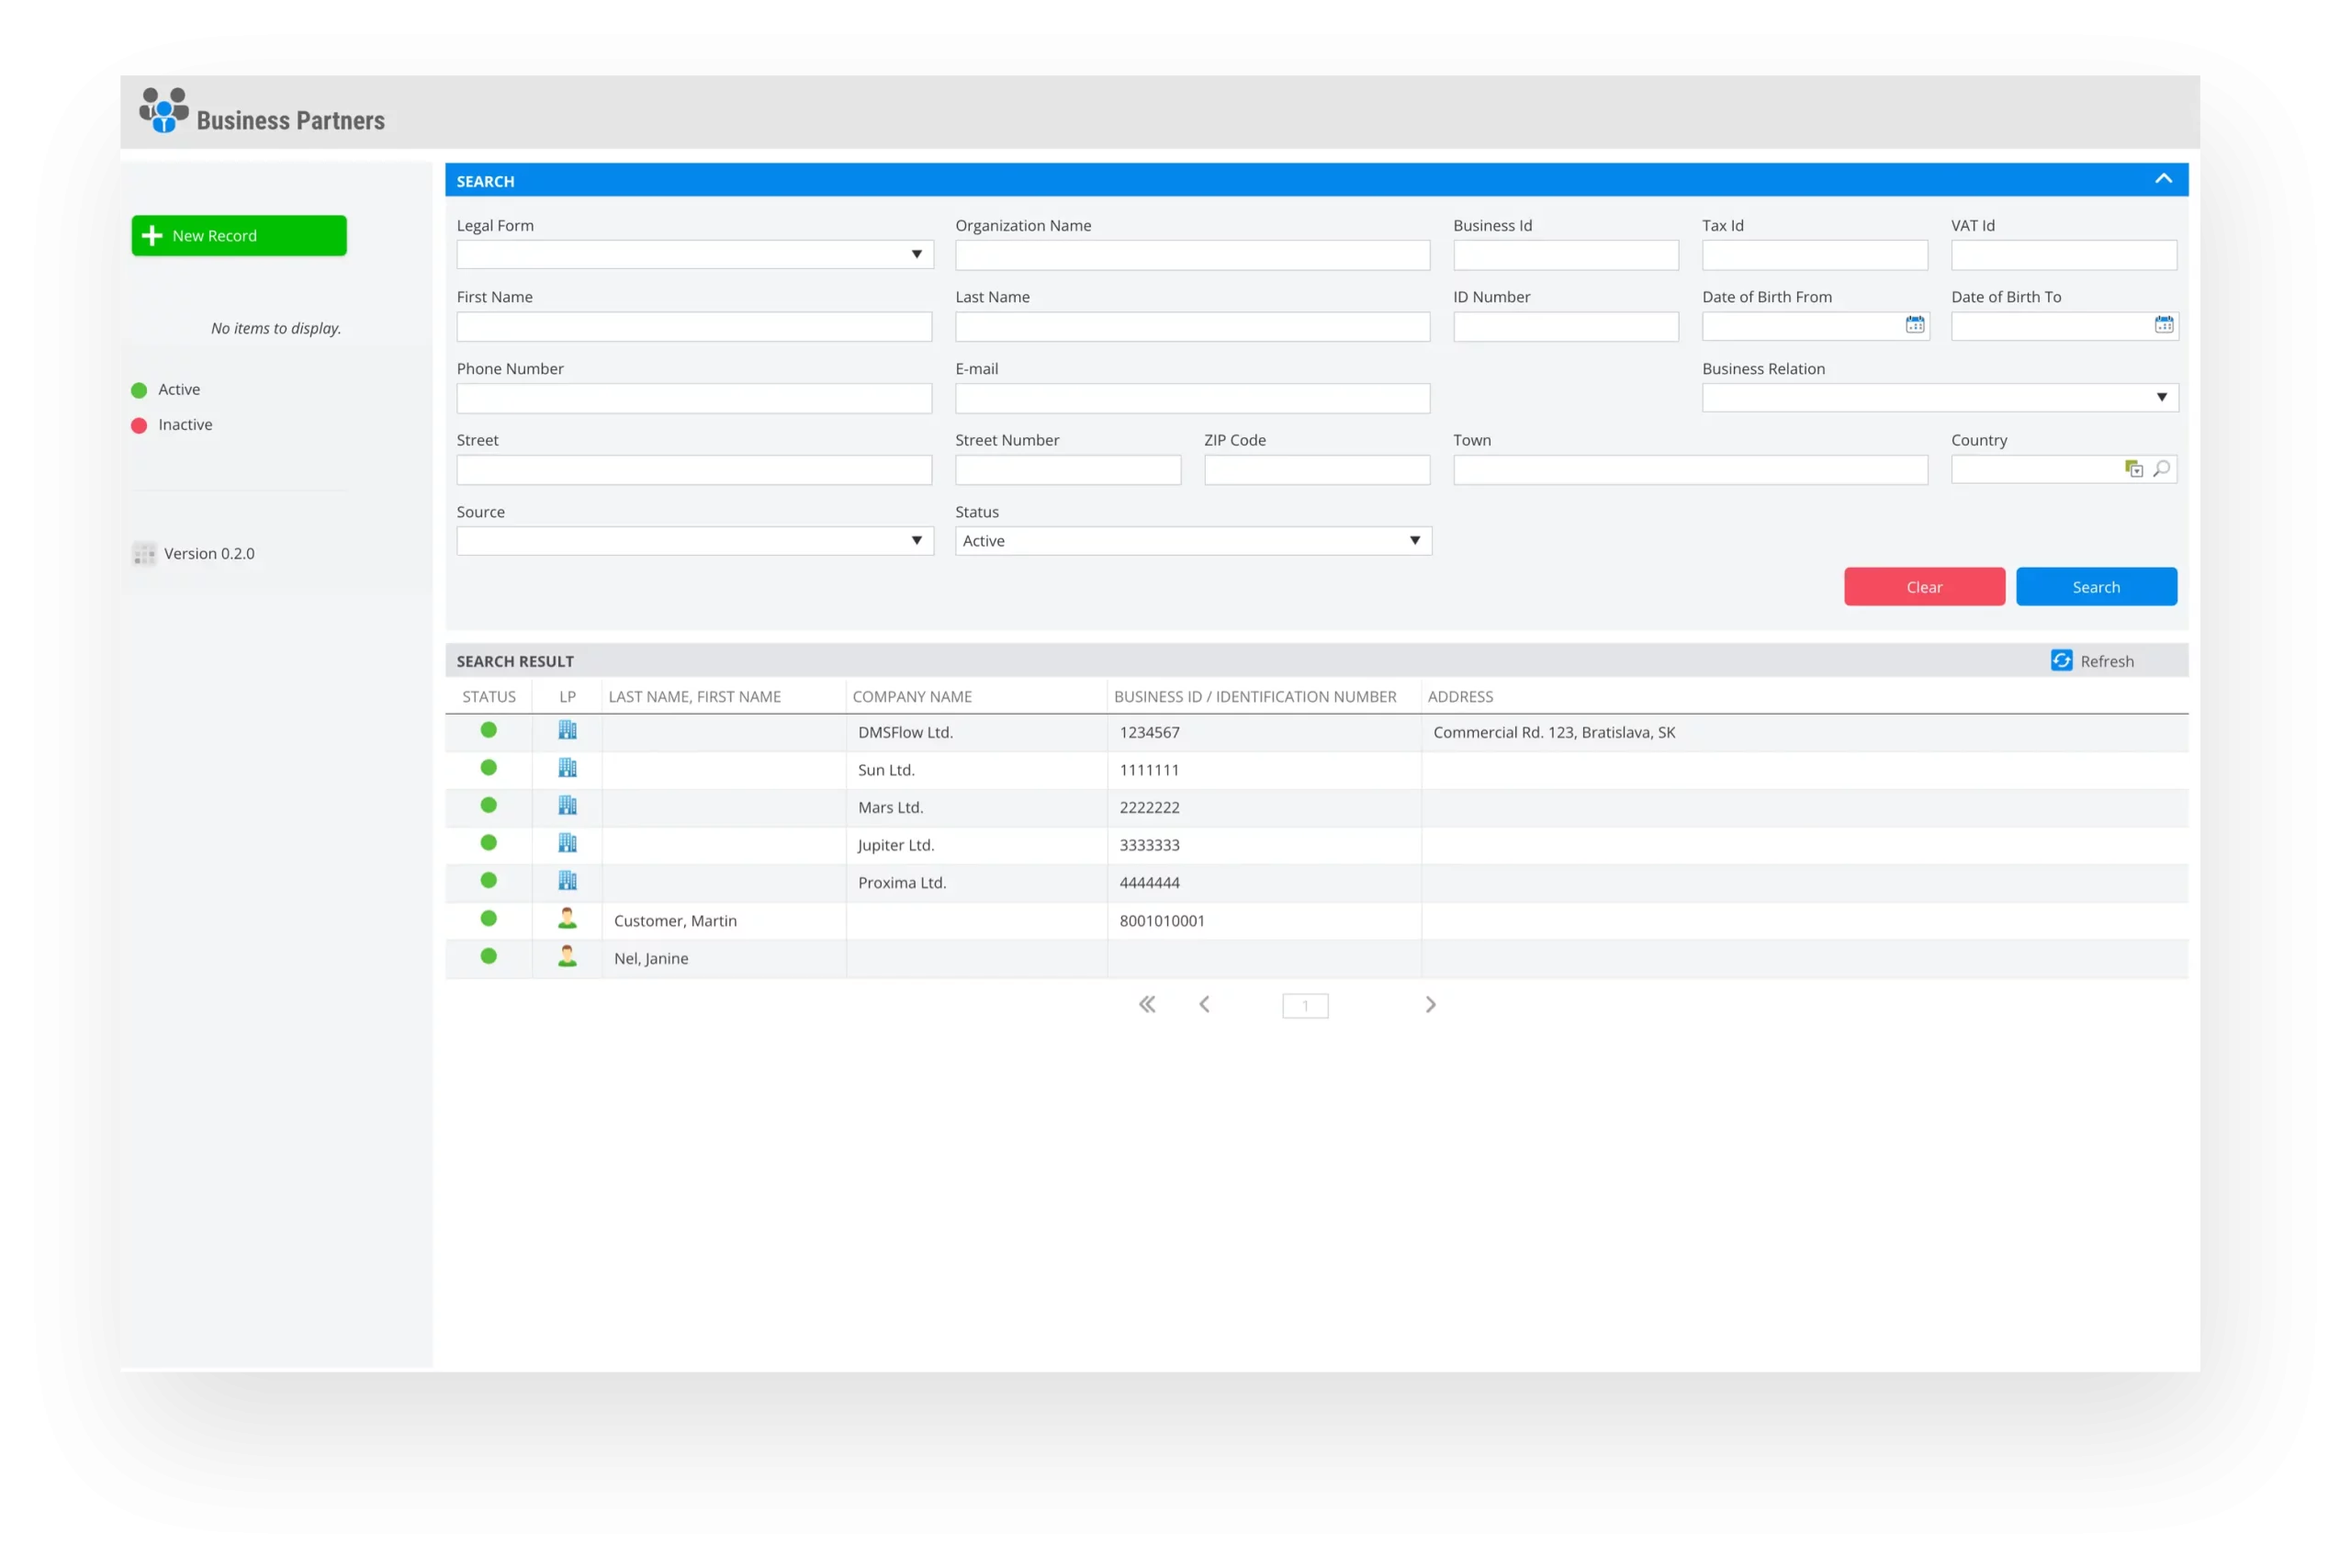Viewport: 2351px width, 1568px height.
Task: Click the Country picker list icon
Action: (2133, 469)
